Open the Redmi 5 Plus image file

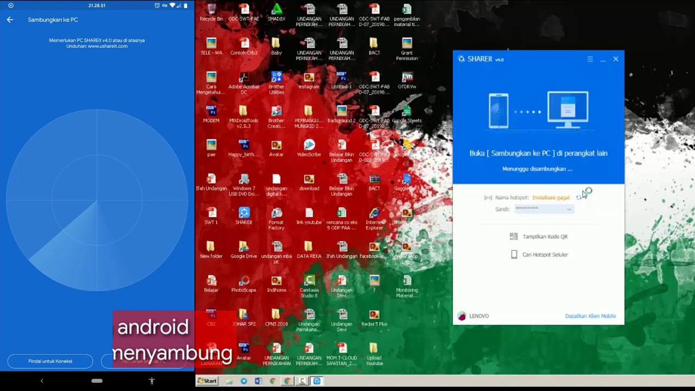(374, 318)
